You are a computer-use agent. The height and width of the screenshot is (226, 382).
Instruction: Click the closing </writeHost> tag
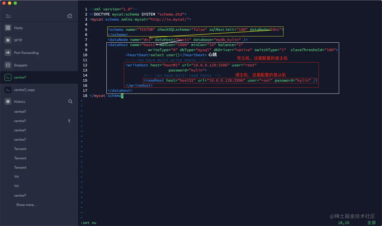pos(139,86)
